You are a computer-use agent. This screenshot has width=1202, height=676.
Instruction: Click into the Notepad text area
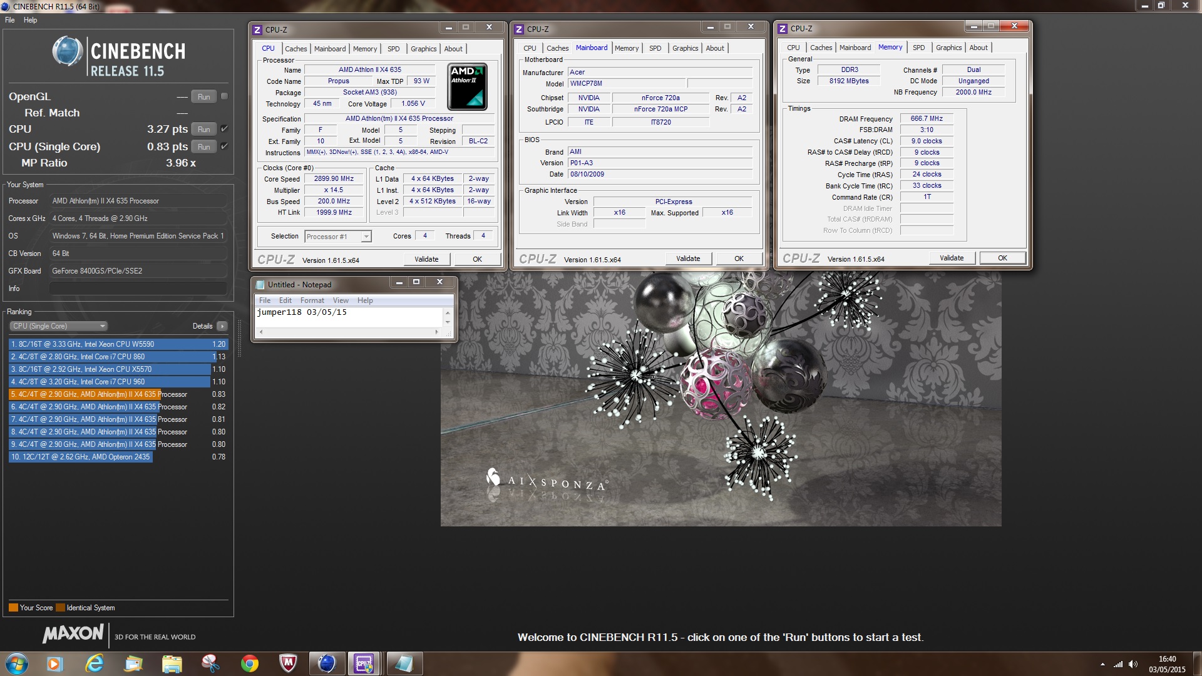[x=349, y=317]
